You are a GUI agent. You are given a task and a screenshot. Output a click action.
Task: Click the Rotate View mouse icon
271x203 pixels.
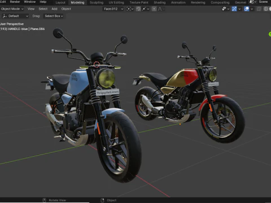click(x=44, y=200)
